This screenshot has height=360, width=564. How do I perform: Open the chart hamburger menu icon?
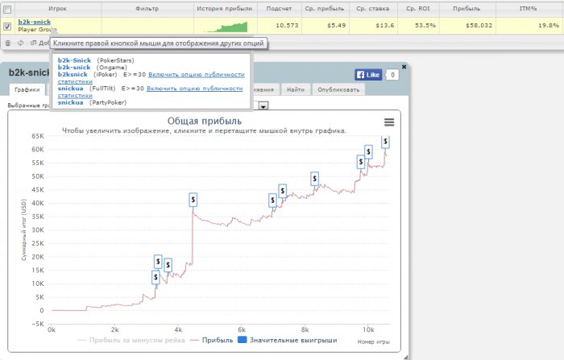(389, 122)
